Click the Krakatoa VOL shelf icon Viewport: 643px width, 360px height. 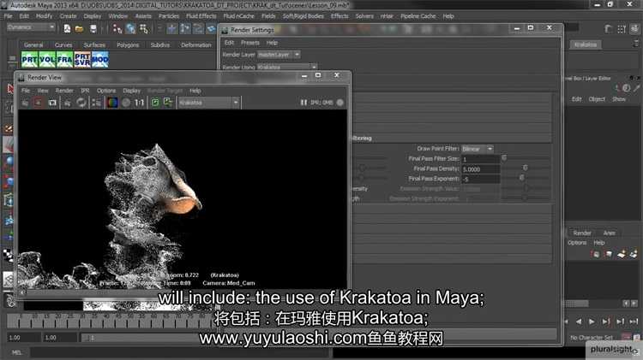coord(47,59)
